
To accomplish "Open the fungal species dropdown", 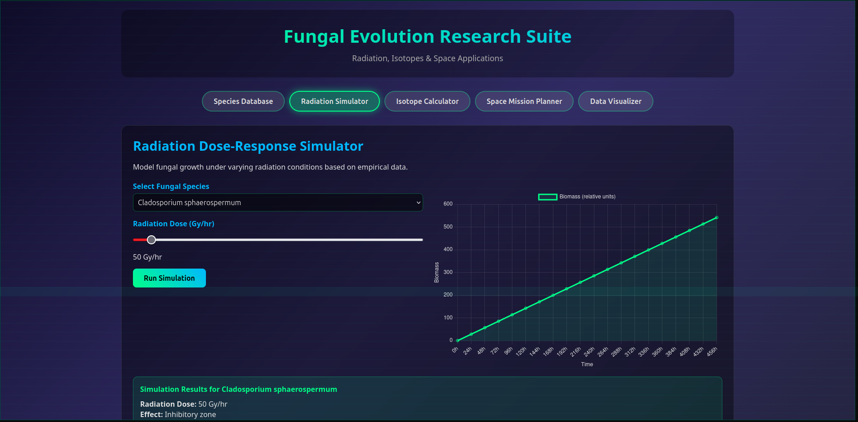I will pyautogui.click(x=278, y=202).
